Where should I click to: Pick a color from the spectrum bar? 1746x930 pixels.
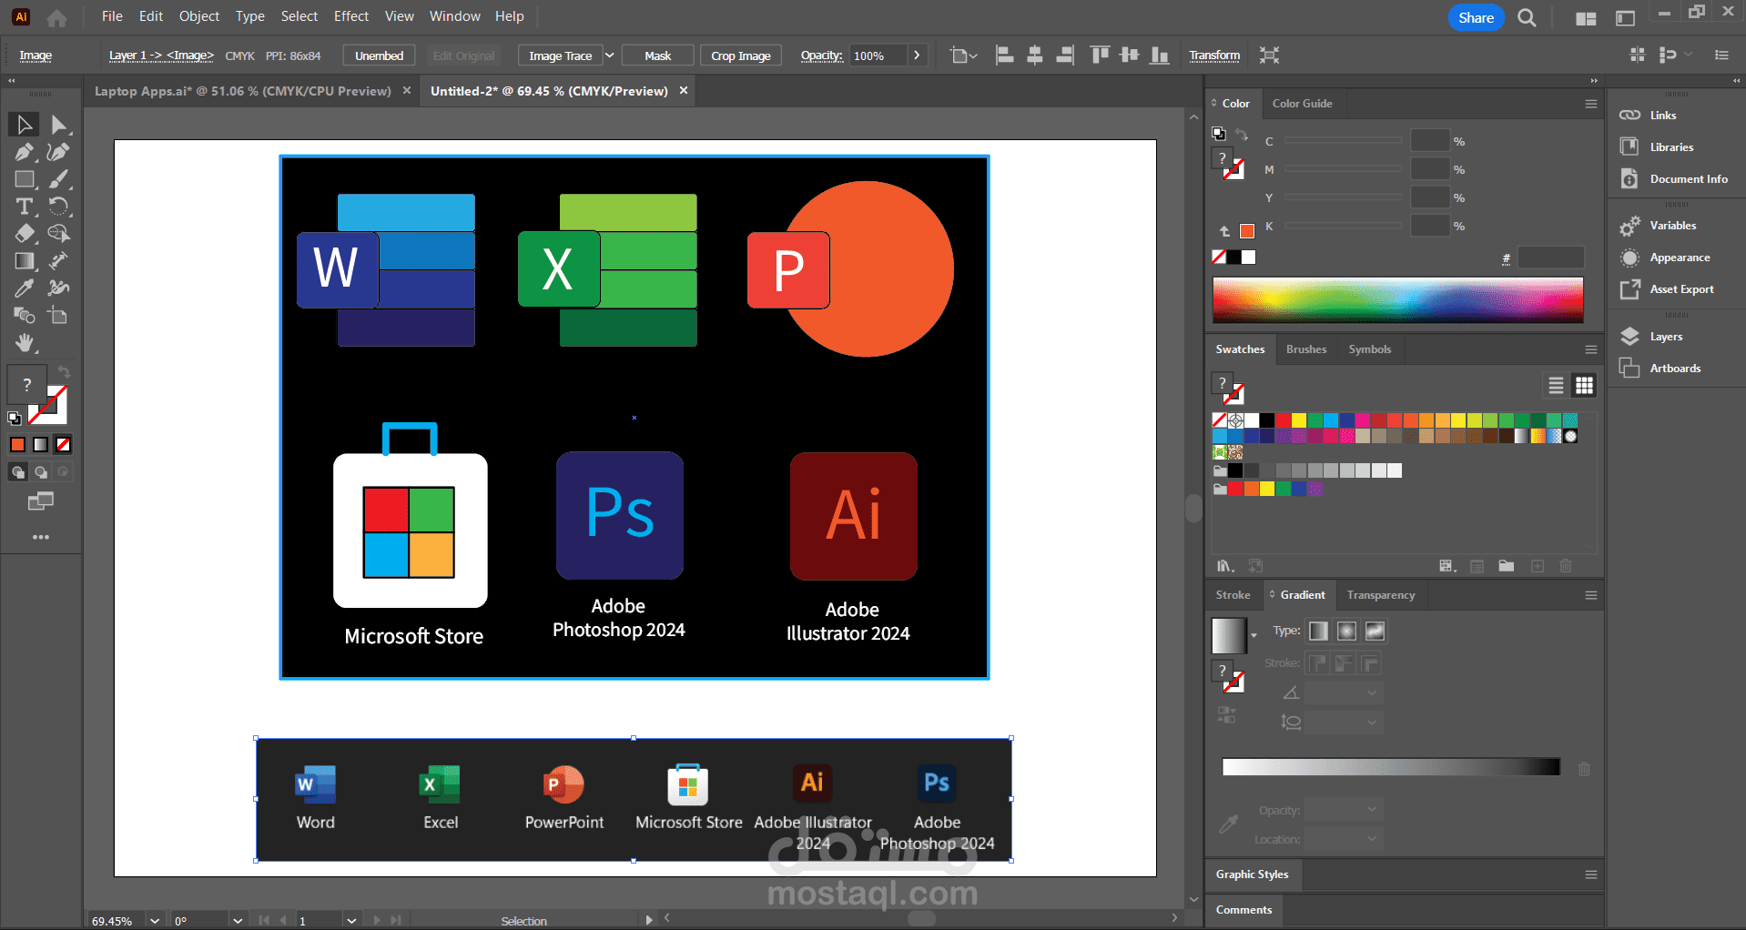[x=1397, y=300]
